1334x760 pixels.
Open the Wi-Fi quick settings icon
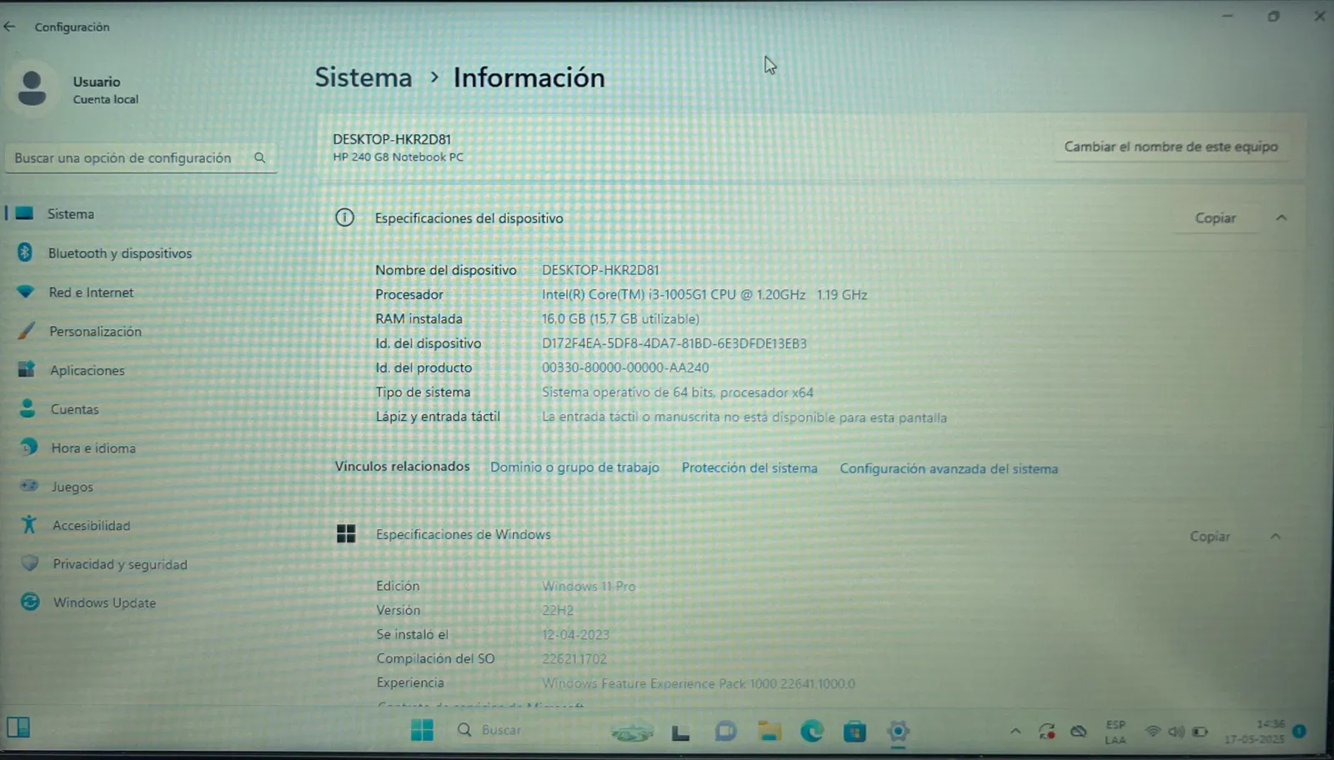click(1153, 732)
